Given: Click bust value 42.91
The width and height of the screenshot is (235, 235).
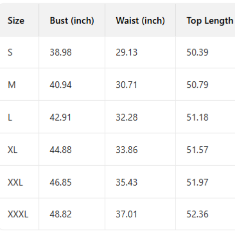Looking at the screenshot, I should [61, 117].
